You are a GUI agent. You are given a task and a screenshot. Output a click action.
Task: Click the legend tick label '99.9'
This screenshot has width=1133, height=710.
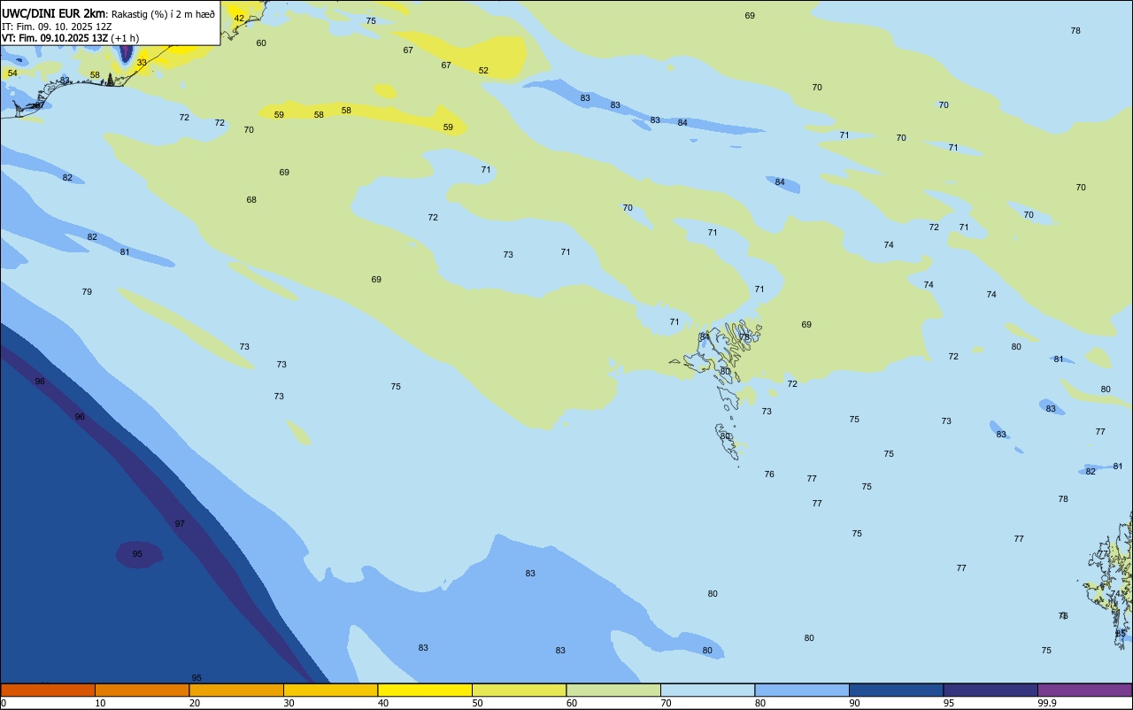coord(1047,703)
